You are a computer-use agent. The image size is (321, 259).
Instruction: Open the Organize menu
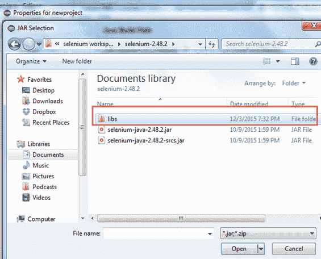31,61
